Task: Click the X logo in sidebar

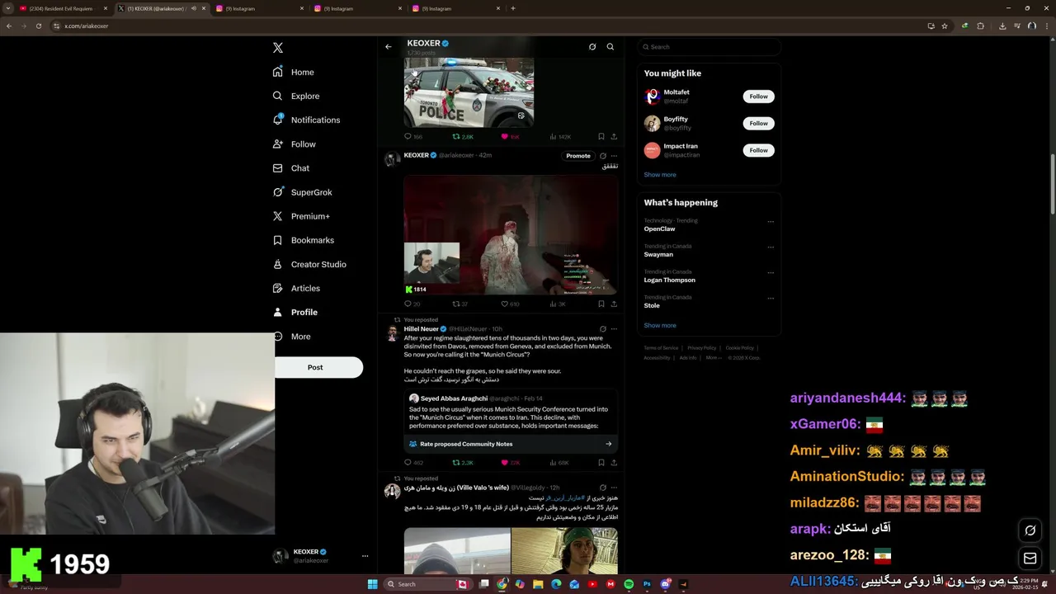Action: point(278,48)
